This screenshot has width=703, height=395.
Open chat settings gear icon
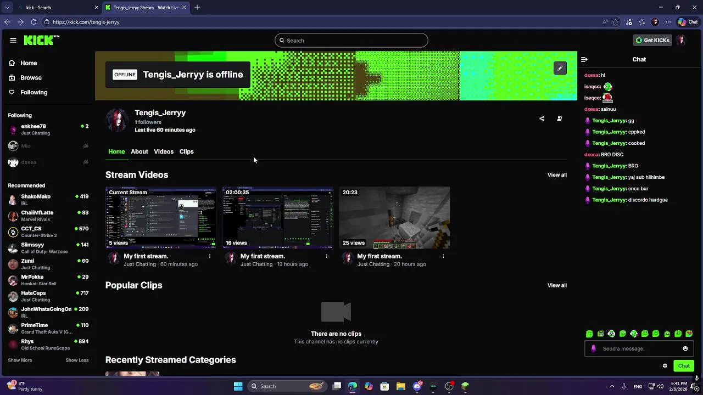[x=665, y=366]
